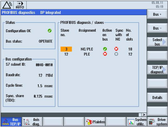Click the PLC assignment for slave 12

(87, 54)
